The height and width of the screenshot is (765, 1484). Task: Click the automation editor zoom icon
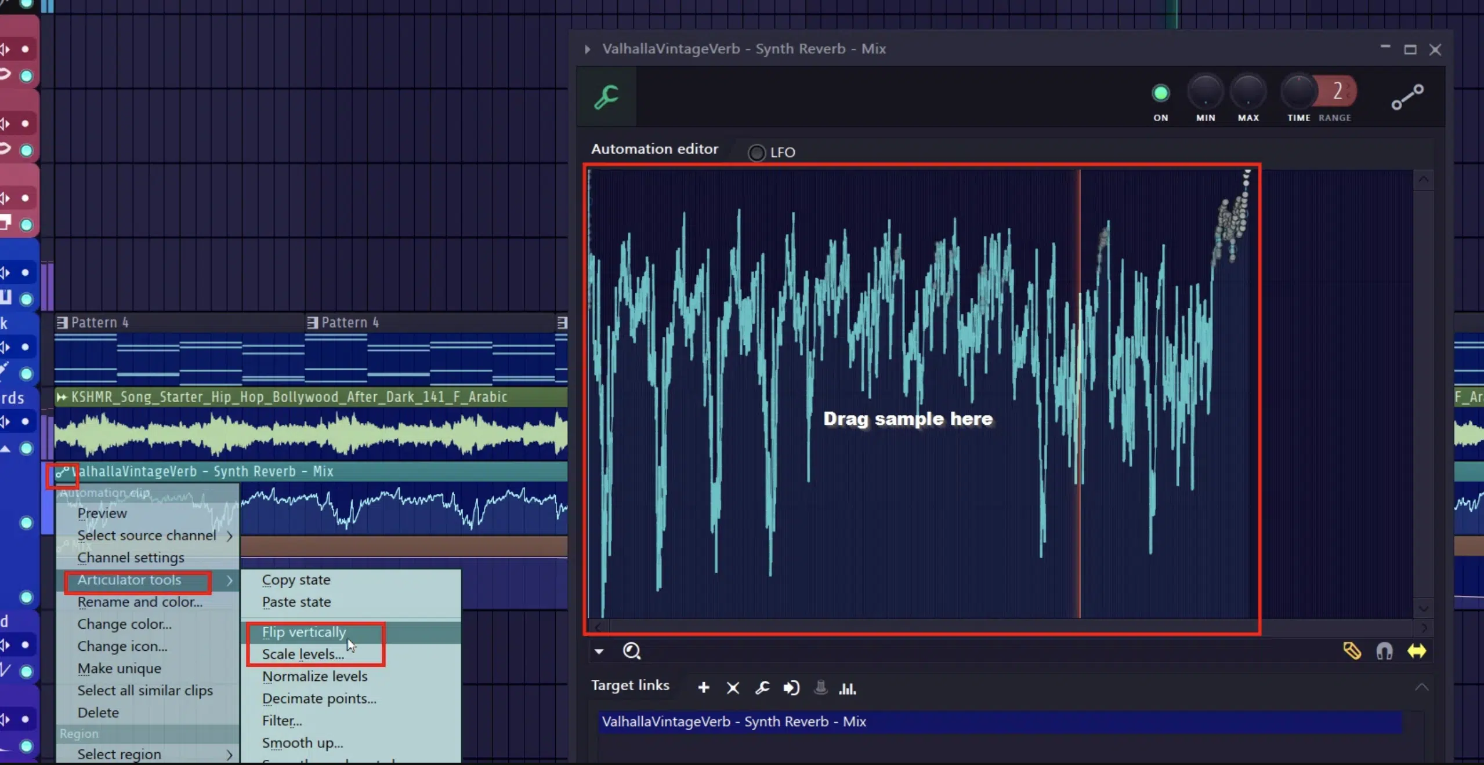[632, 651]
